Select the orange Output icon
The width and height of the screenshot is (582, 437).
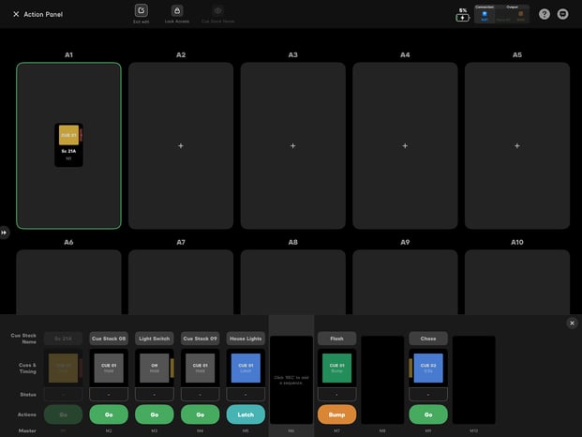[x=521, y=16]
